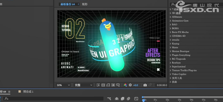Open grid and guide options icon
The width and height of the screenshot is (223, 102).
point(118,85)
